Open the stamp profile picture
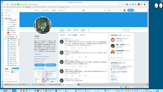163x92 pixels. (43, 26)
